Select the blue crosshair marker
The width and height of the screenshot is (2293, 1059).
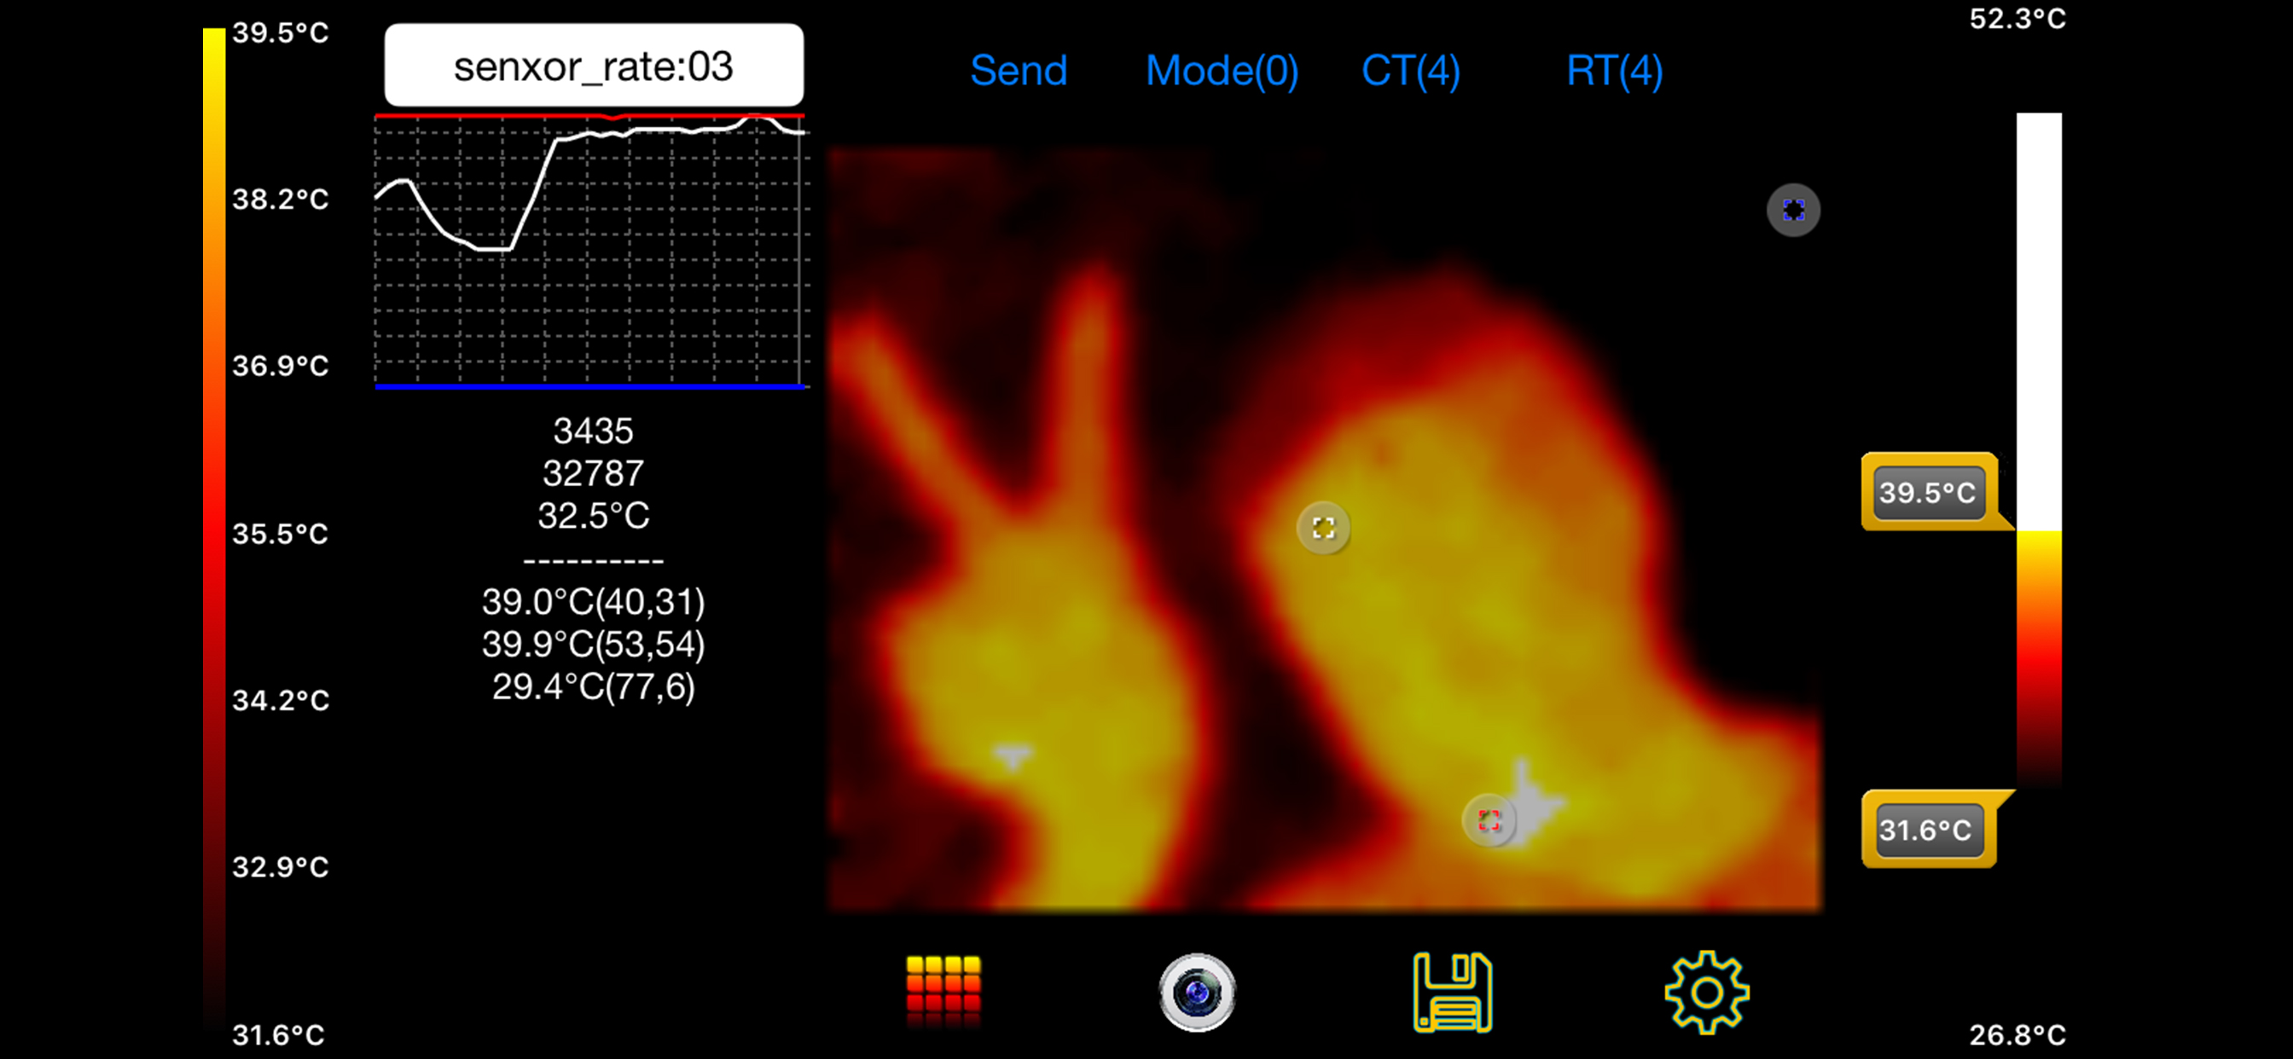point(1793,210)
